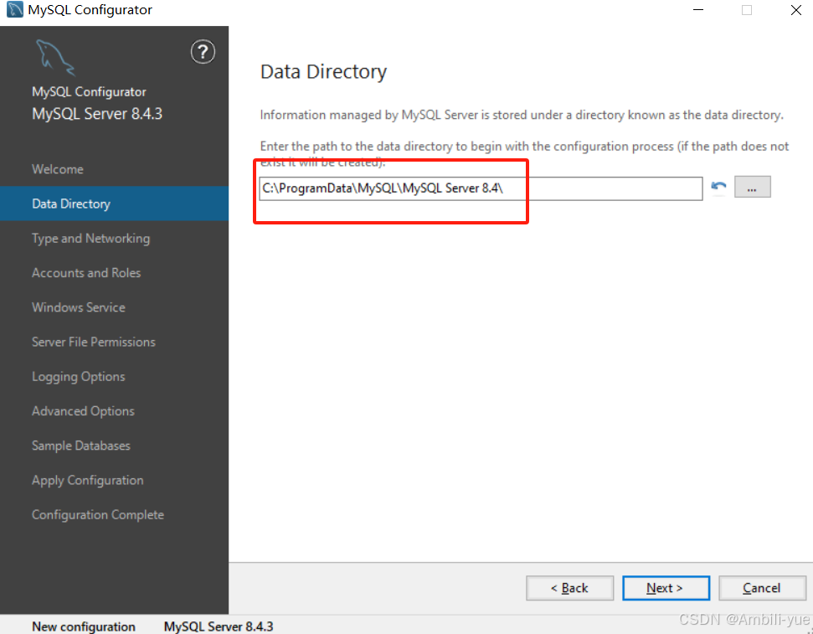Click the Data Directory heading

323,71
